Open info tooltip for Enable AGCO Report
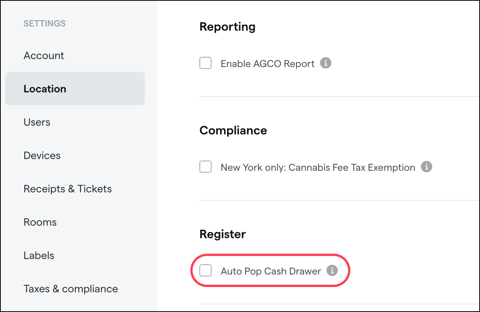480x312 pixels. 326,63
